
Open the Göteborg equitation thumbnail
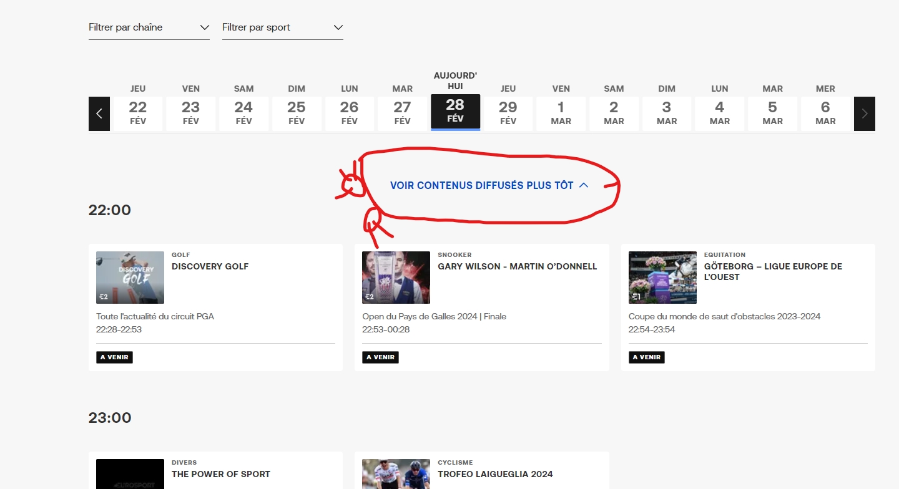click(662, 278)
